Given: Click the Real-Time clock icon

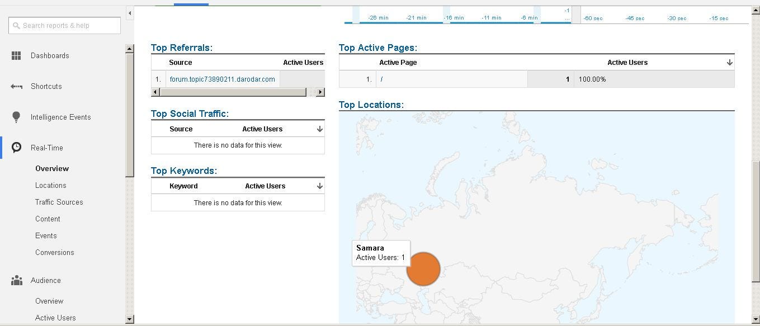Looking at the screenshot, I should [16, 147].
